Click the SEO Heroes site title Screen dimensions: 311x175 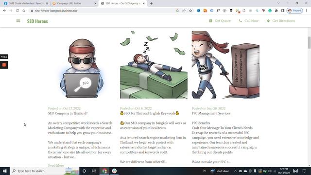pyautogui.click(x=37, y=21)
